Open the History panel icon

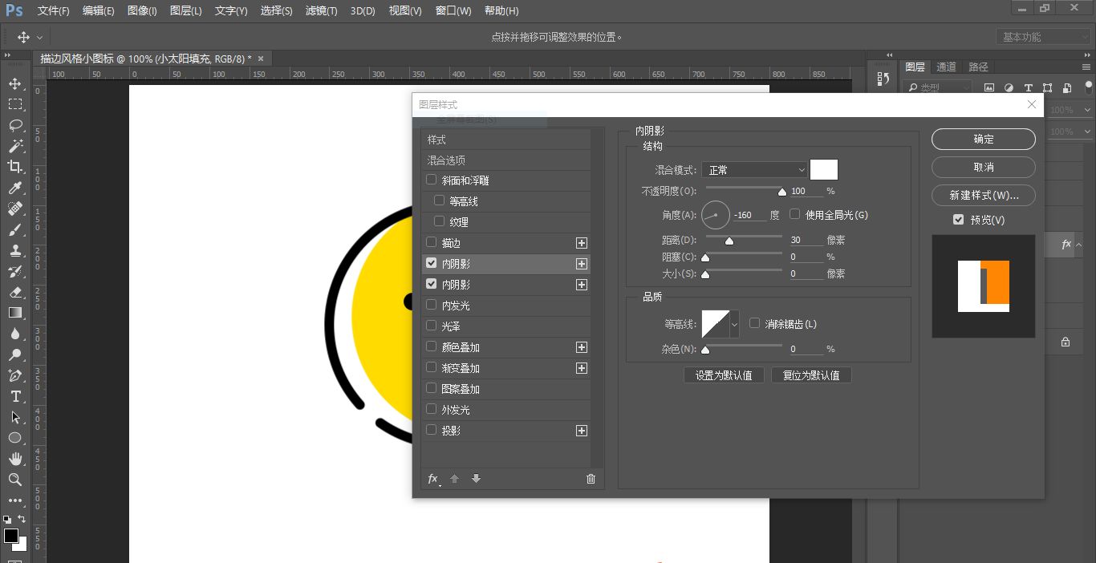tap(883, 79)
